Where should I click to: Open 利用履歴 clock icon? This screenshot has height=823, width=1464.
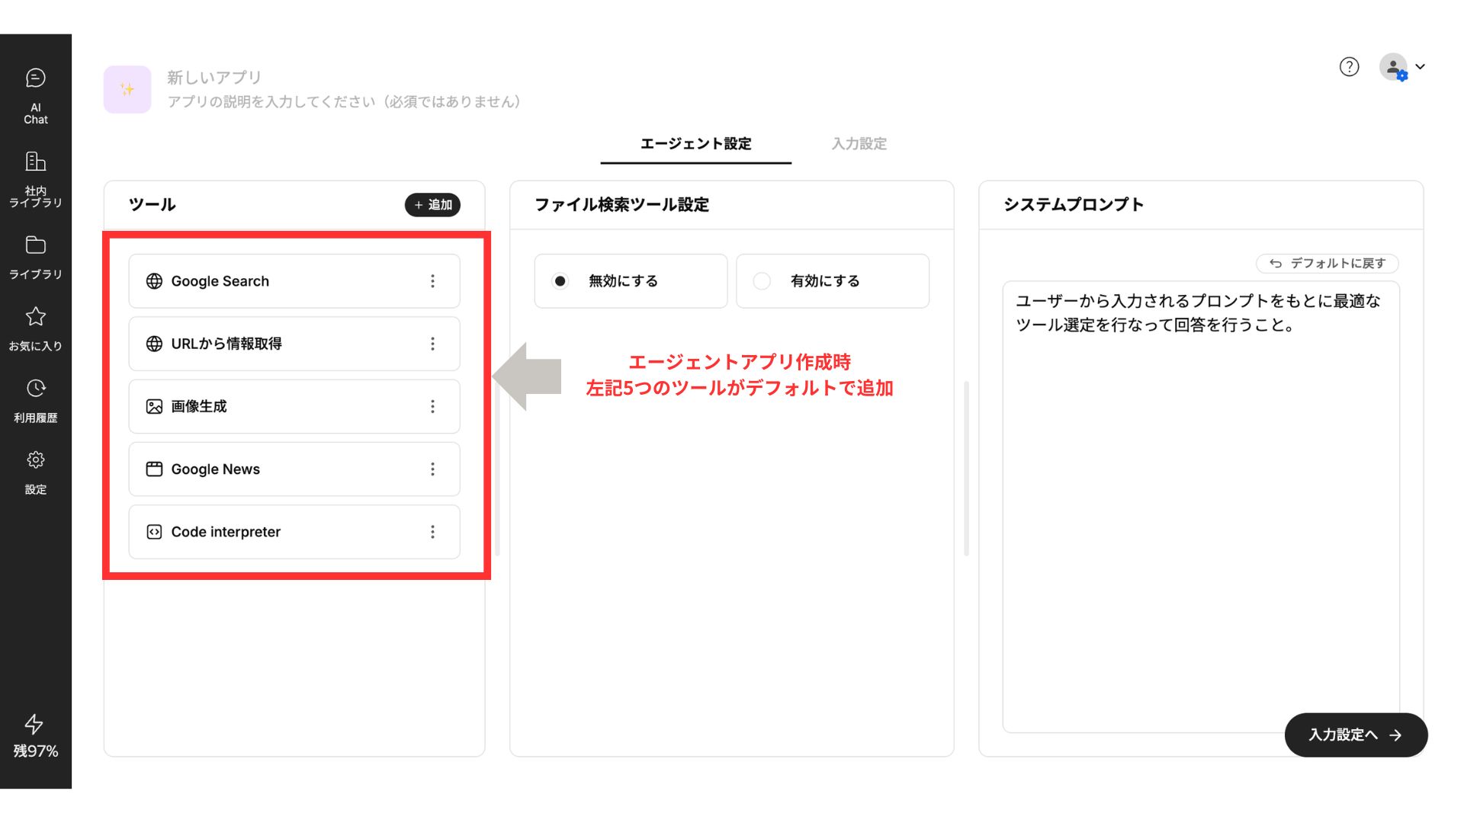tap(35, 389)
